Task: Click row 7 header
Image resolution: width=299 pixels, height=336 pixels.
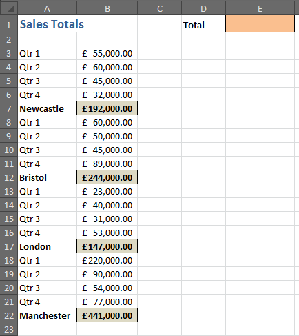Action: (9, 108)
